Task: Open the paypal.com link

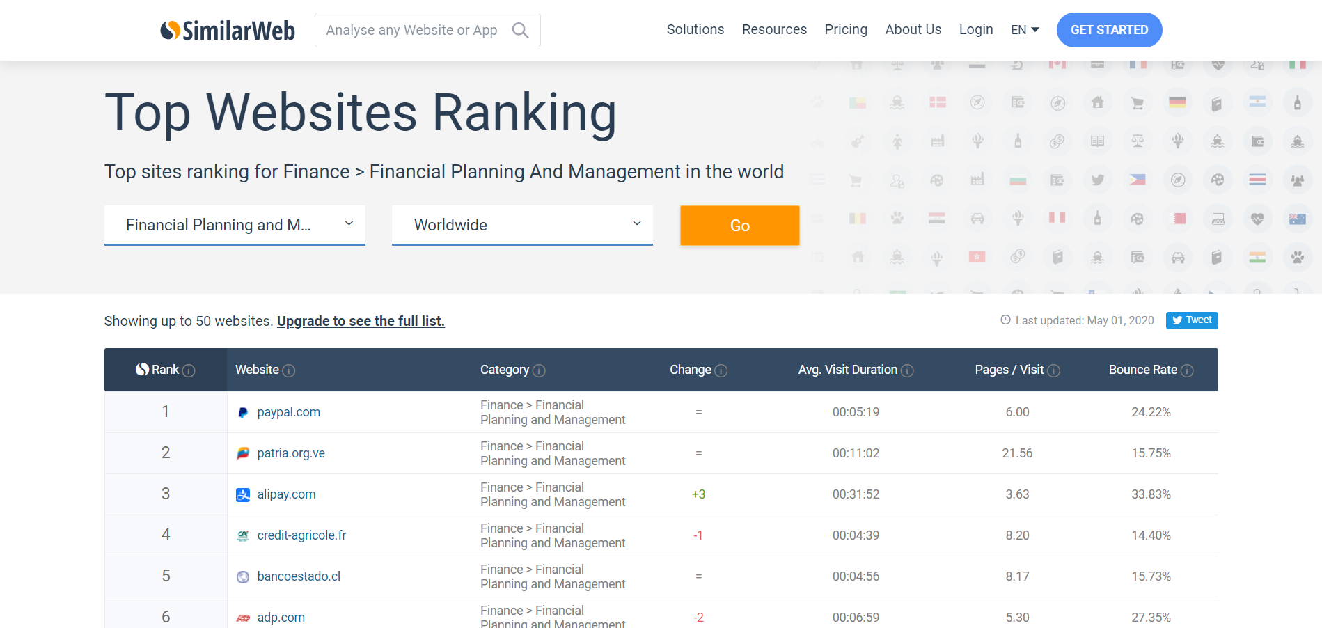Action: (x=288, y=412)
